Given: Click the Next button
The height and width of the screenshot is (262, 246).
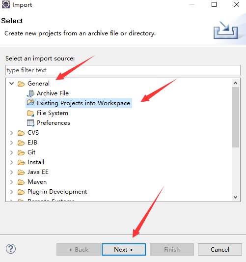Looking at the screenshot, I should pos(124,250).
